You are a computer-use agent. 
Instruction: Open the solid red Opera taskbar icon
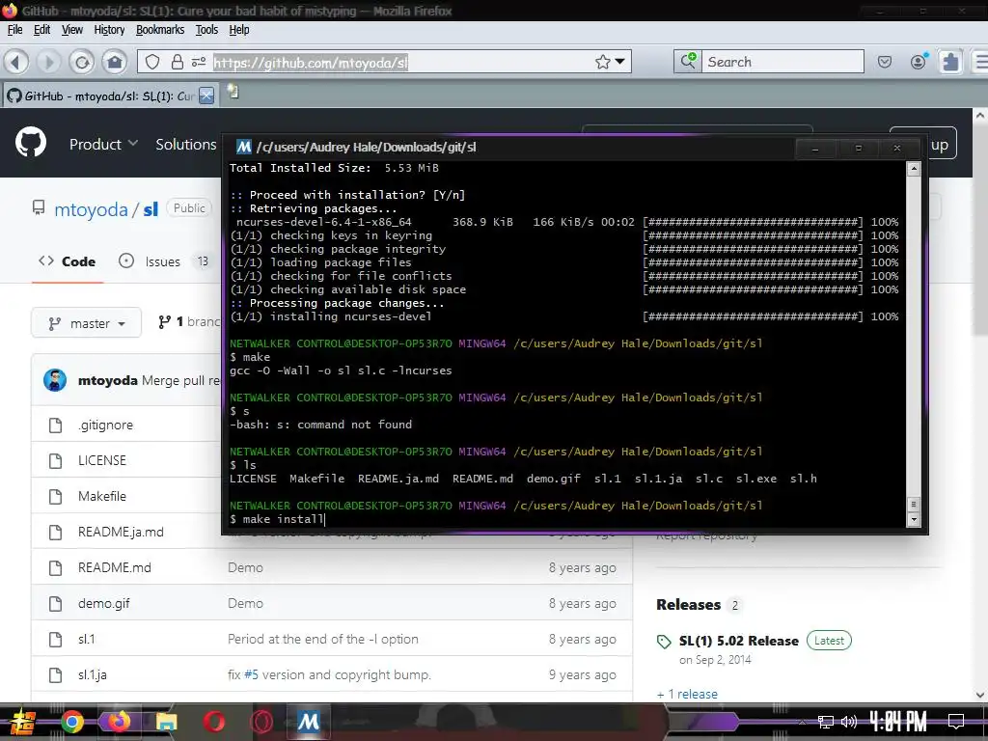(213, 722)
